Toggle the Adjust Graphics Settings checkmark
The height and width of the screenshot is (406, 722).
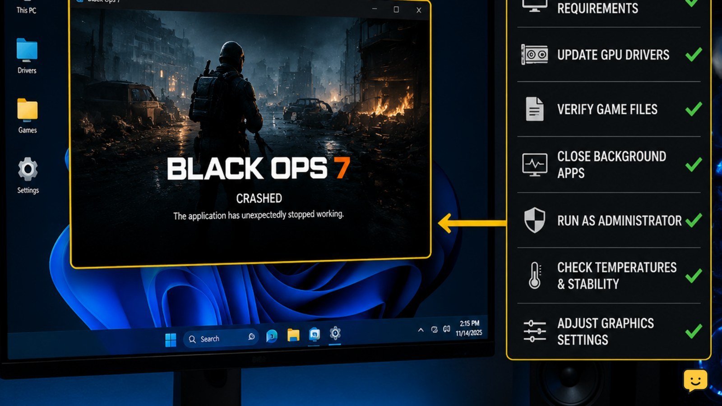pos(694,331)
